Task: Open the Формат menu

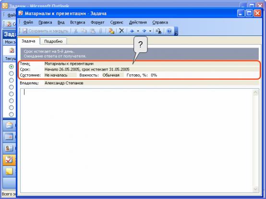Action: pos(97,23)
